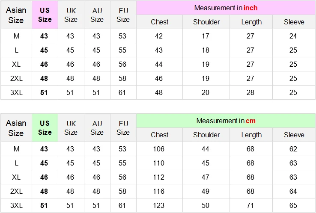This screenshot has height=213, width=316.
Task: Select the Measurement in cm header
Action: pyautogui.click(x=226, y=121)
